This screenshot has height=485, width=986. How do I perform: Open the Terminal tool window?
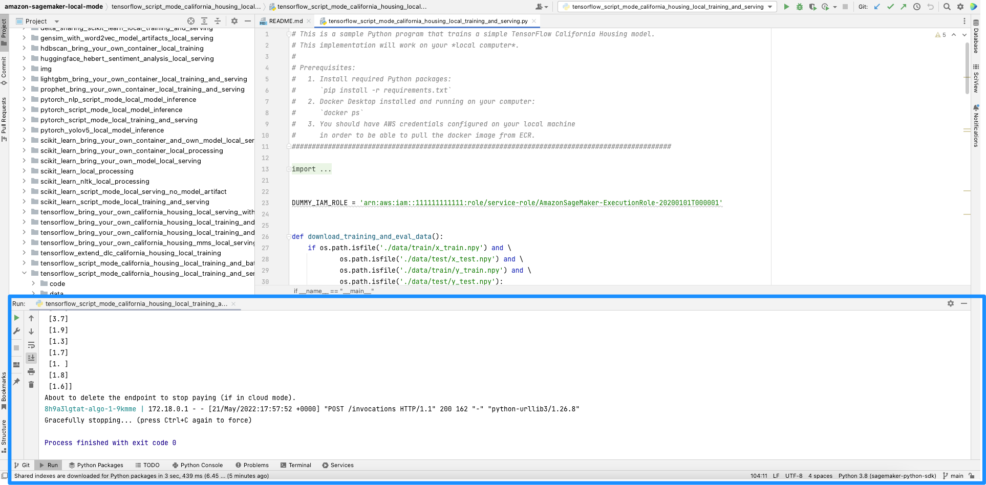pyautogui.click(x=296, y=465)
